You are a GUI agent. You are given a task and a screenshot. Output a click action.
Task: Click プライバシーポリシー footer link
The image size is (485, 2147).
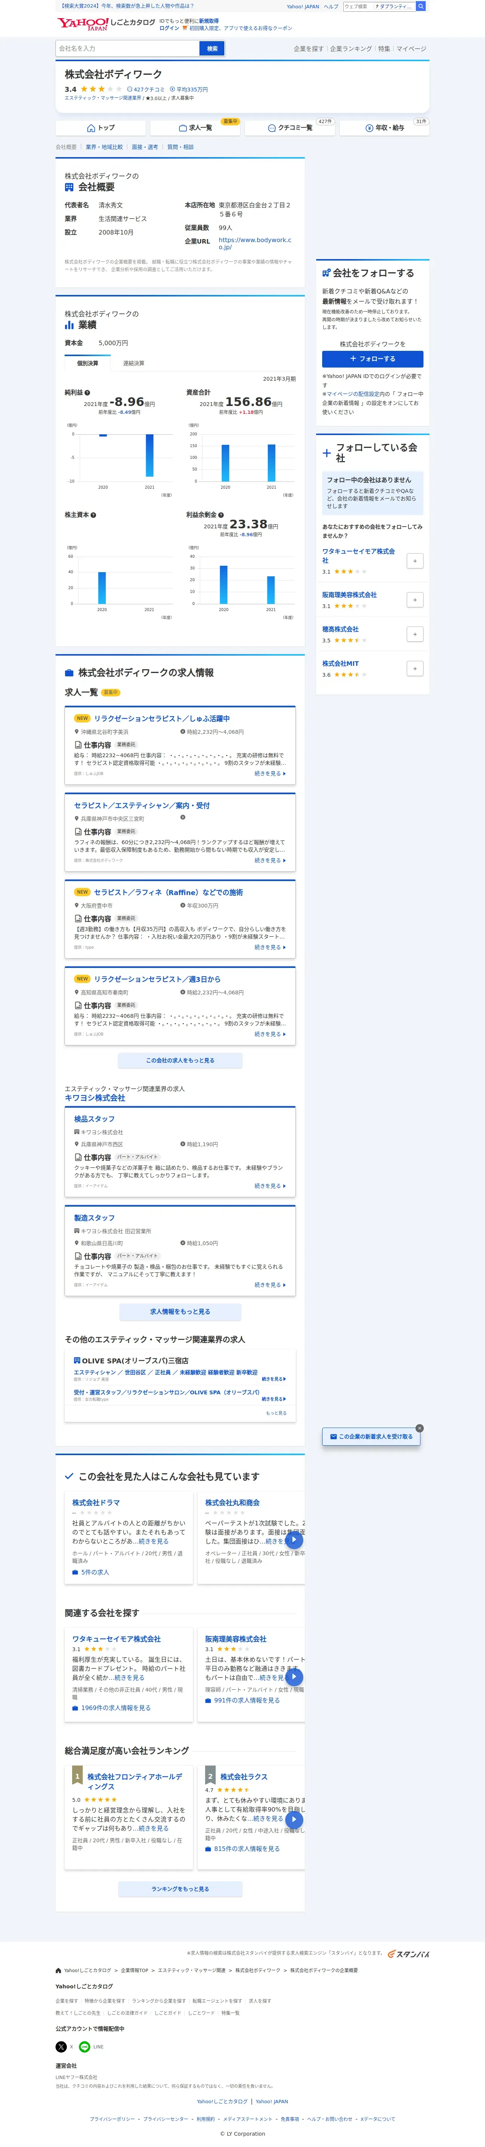pyautogui.click(x=112, y=2119)
